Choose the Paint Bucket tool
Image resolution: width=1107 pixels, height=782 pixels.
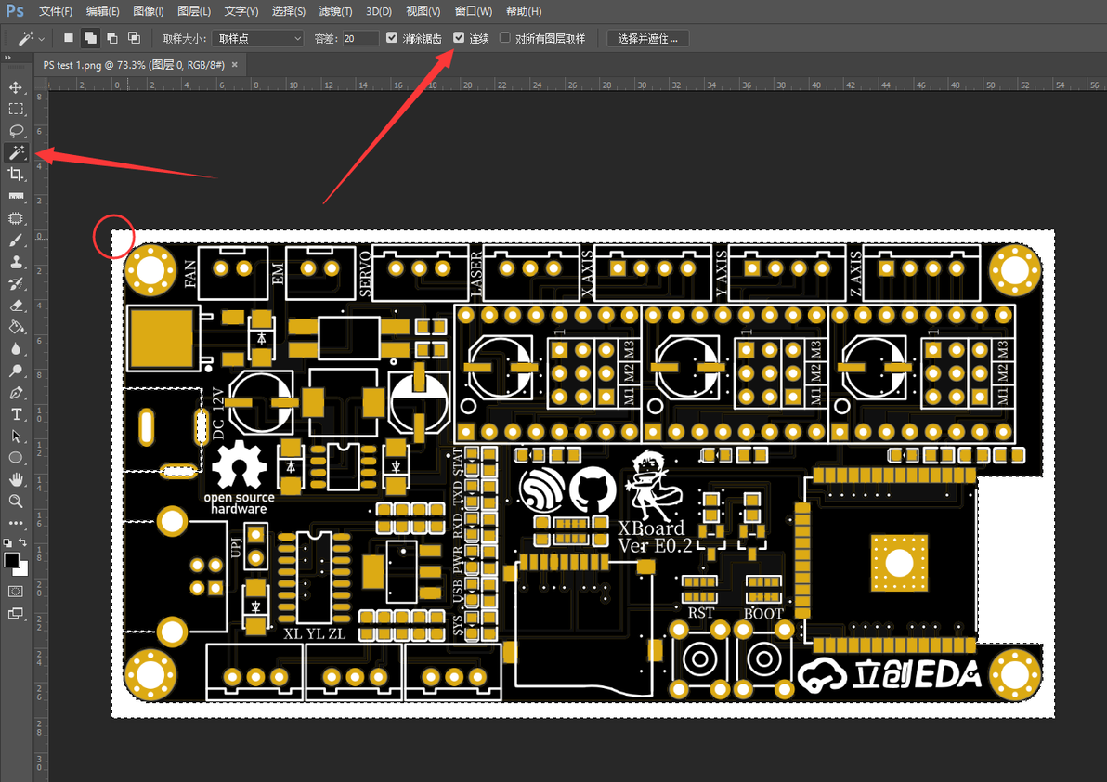[16, 328]
